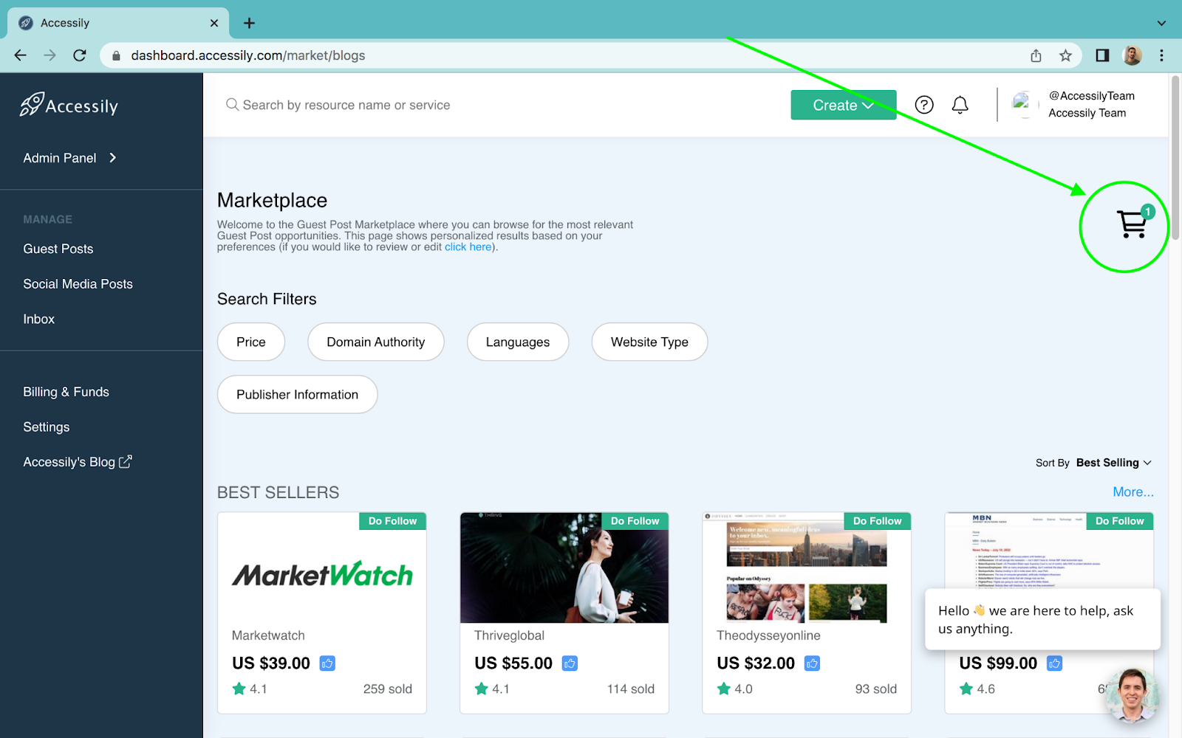Click the Do Follow badge on Marketwatch
The width and height of the screenshot is (1182, 738).
click(392, 521)
